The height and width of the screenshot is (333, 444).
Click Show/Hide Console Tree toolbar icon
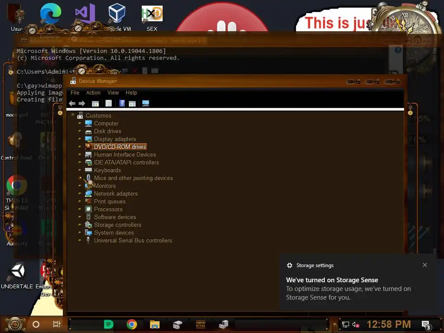95,103
